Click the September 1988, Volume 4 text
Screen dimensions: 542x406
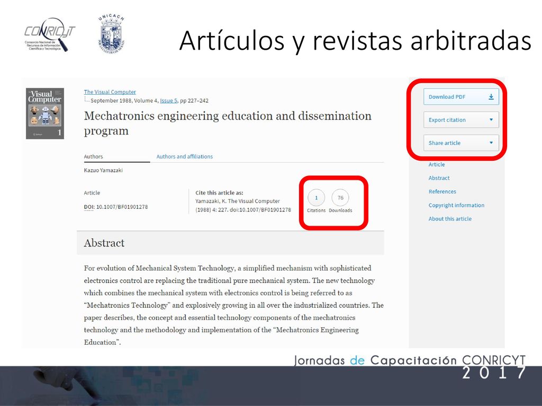point(124,100)
